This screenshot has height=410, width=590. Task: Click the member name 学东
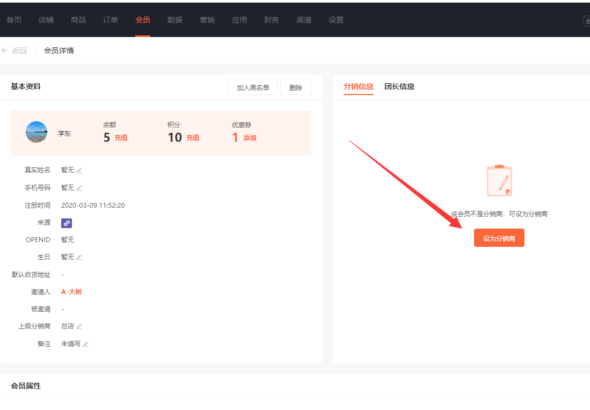click(x=64, y=134)
